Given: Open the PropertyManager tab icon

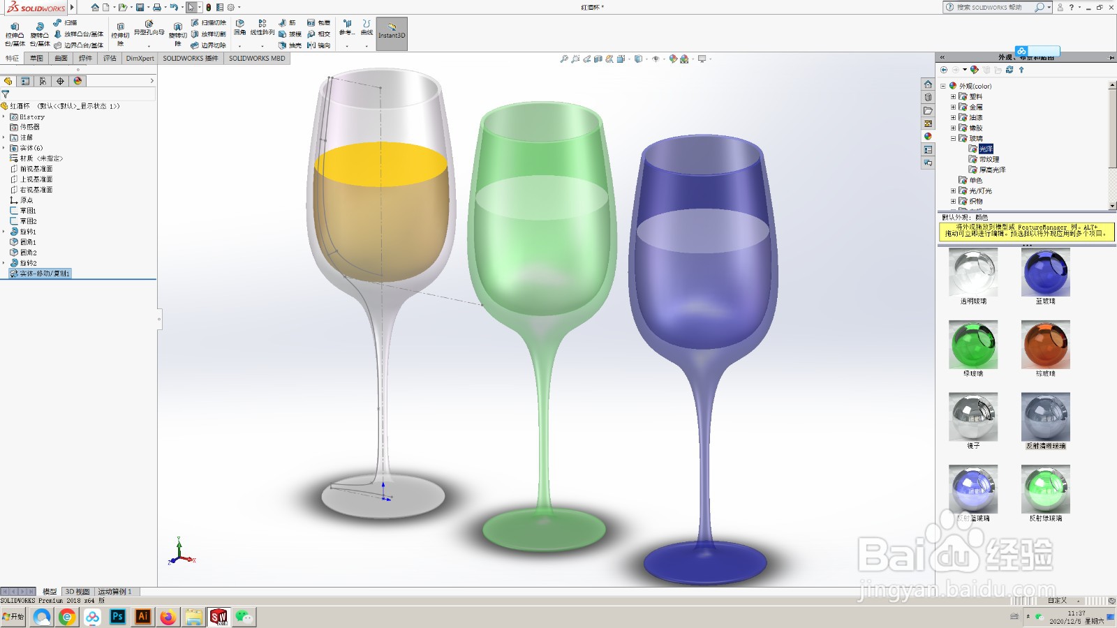Looking at the screenshot, I should pos(25,81).
